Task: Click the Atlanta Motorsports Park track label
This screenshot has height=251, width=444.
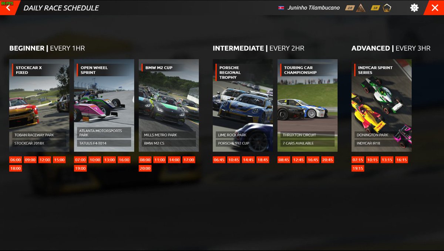Action: [104, 133]
